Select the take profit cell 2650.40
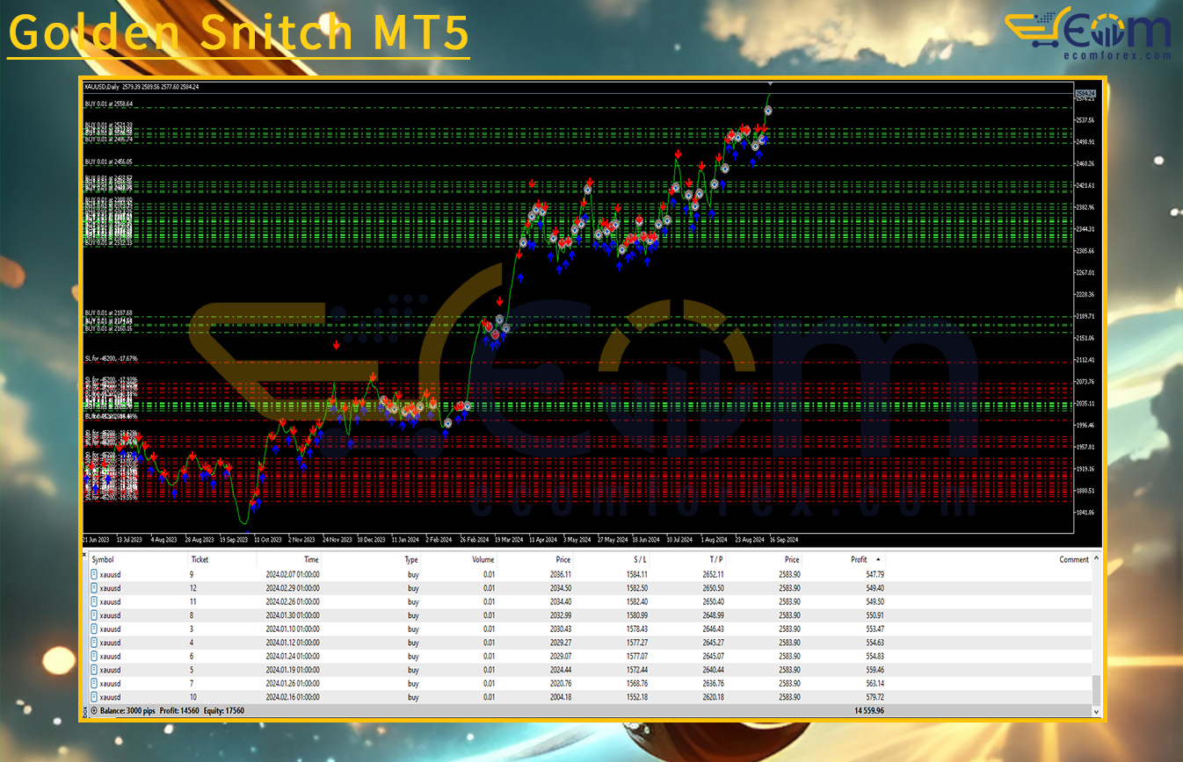 click(x=714, y=601)
